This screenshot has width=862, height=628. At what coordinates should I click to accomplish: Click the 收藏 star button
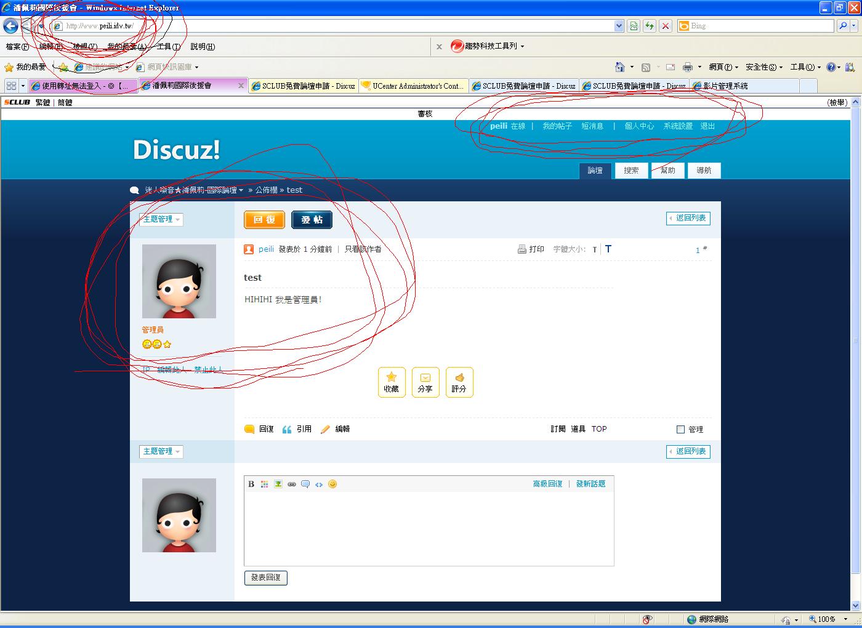pyautogui.click(x=392, y=382)
